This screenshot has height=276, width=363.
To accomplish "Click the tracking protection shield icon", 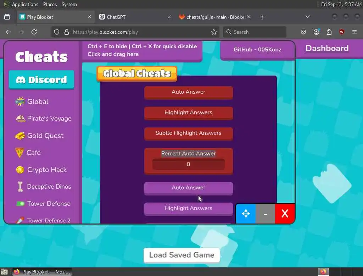I will [x=57, y=32].
